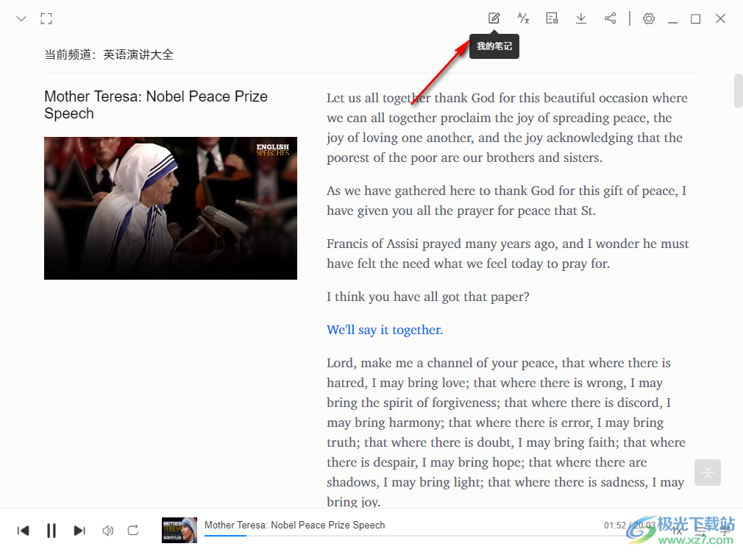This screenshot has height=552, width=743.
Task: Open the share icon
Action: point(610,18)
